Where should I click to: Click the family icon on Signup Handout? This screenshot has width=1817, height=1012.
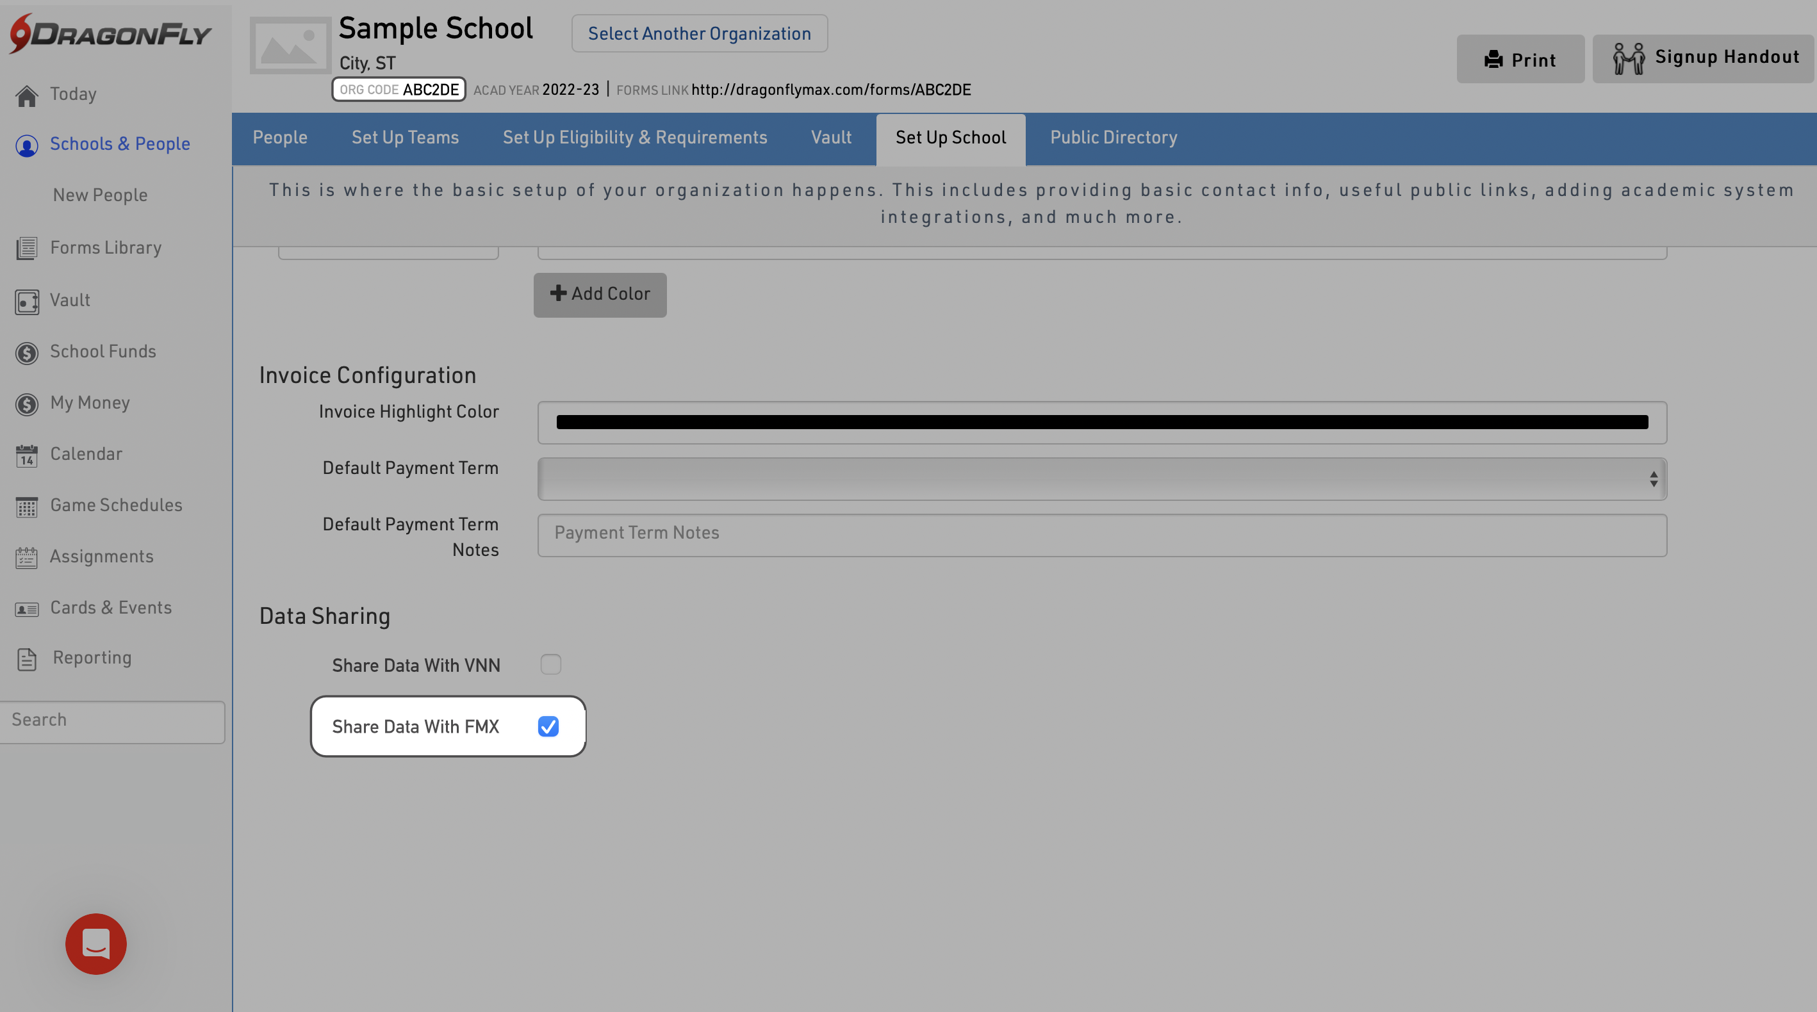(x=1628, y=58)
